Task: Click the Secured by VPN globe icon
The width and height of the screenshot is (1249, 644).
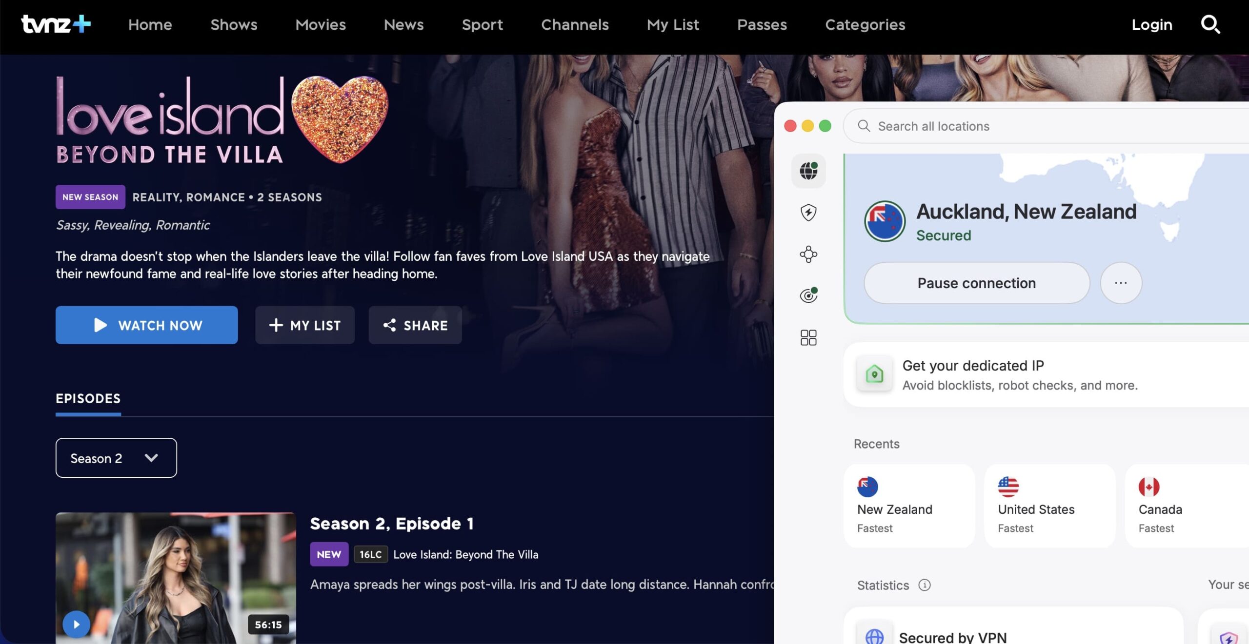Action: point(874,636)
